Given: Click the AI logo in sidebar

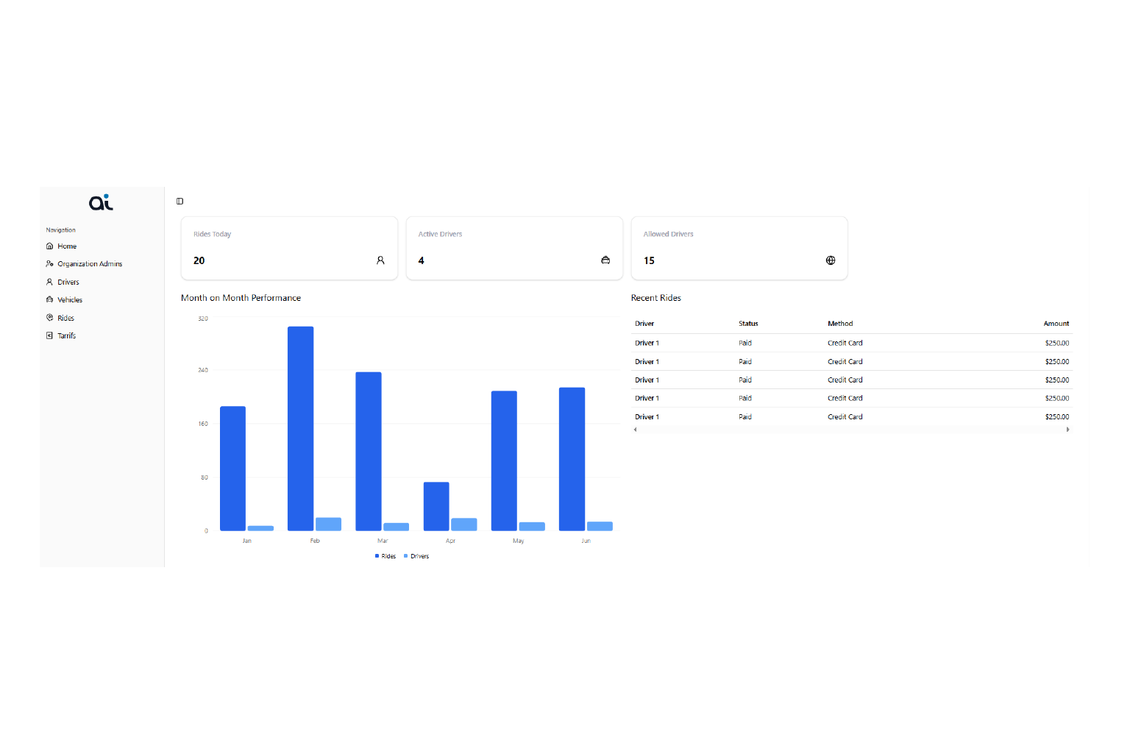Looking at the screenshot, I should [x=101, y=202].
